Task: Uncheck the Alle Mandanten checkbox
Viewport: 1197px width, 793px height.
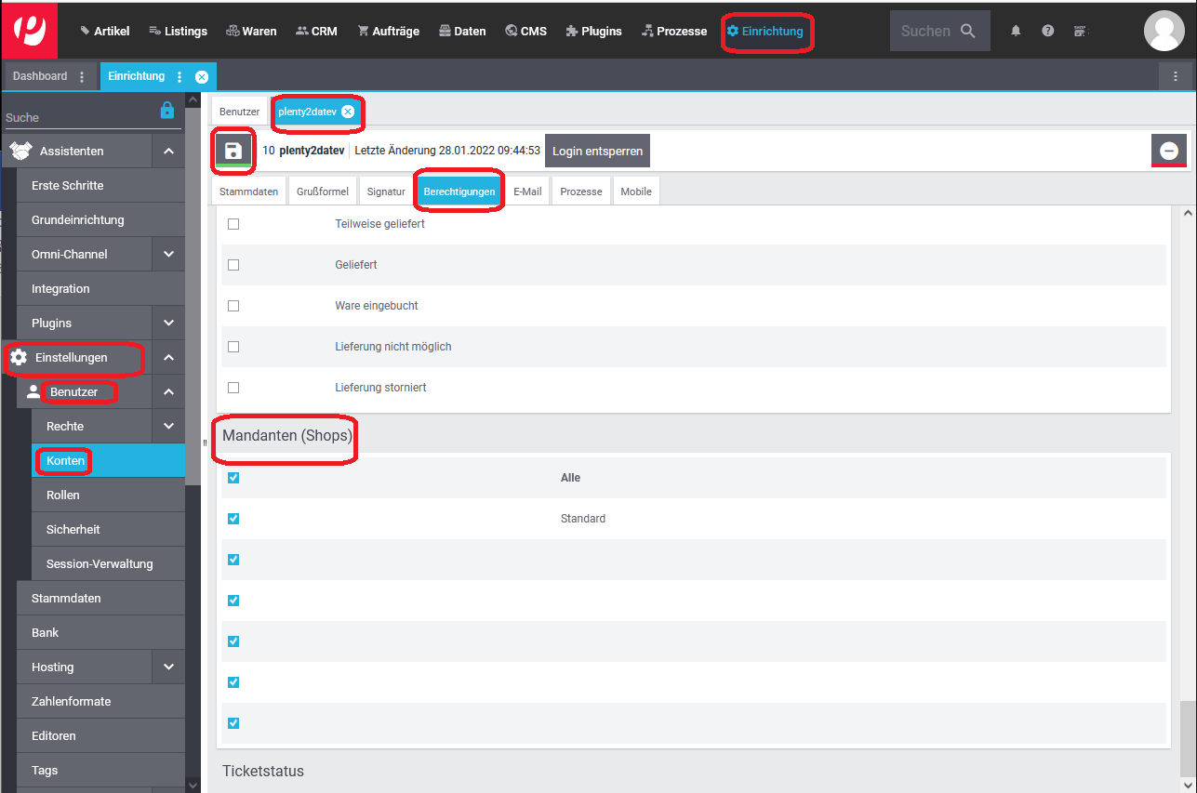Action: (233, 478)
